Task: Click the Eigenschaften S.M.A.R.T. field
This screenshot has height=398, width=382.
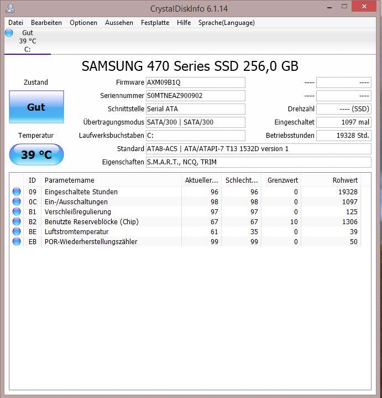Action: 259,162
